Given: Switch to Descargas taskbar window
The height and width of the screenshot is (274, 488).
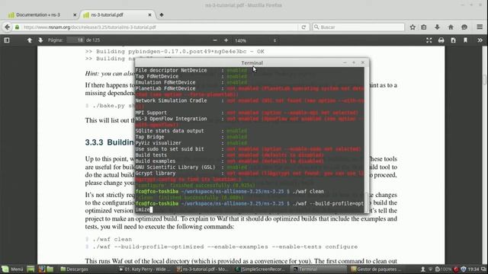Looking at the screenshot, I should click(75, 269).
